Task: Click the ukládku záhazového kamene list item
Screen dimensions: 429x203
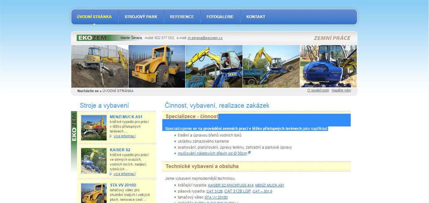Action: point(203,141)
